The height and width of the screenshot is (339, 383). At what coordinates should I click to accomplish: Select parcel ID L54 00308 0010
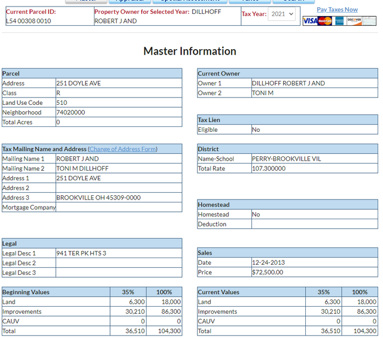29,21
